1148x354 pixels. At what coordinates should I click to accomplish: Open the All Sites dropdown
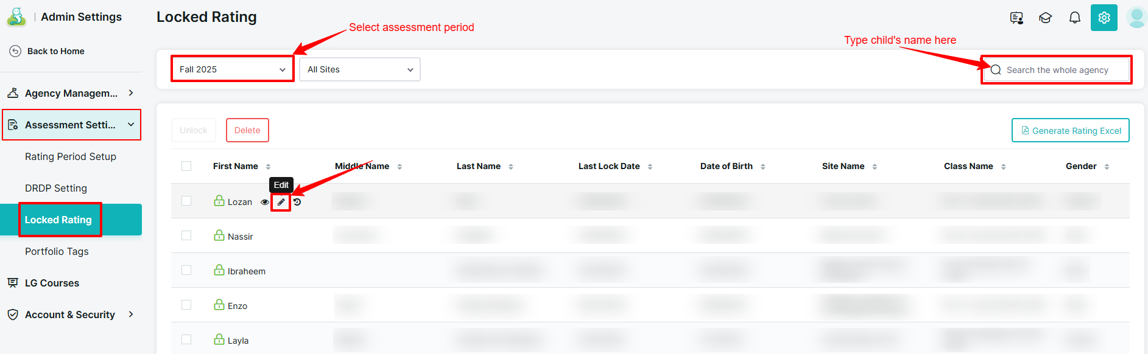click(359, 69)
